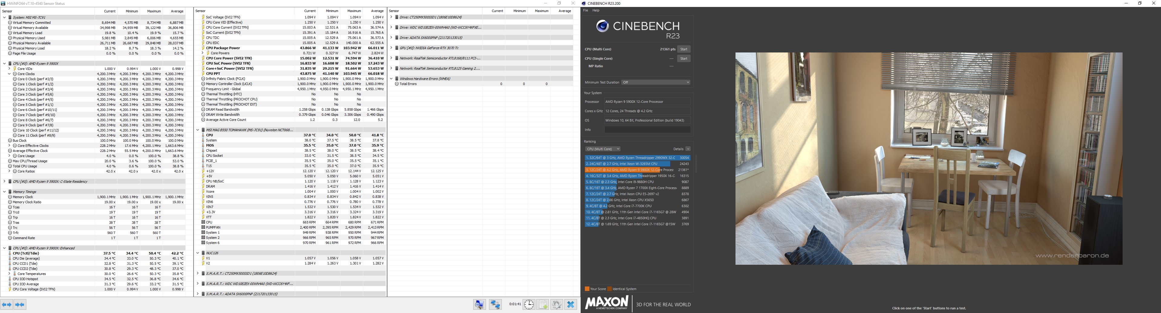Expand the Core Powers row

coord(202,53)
